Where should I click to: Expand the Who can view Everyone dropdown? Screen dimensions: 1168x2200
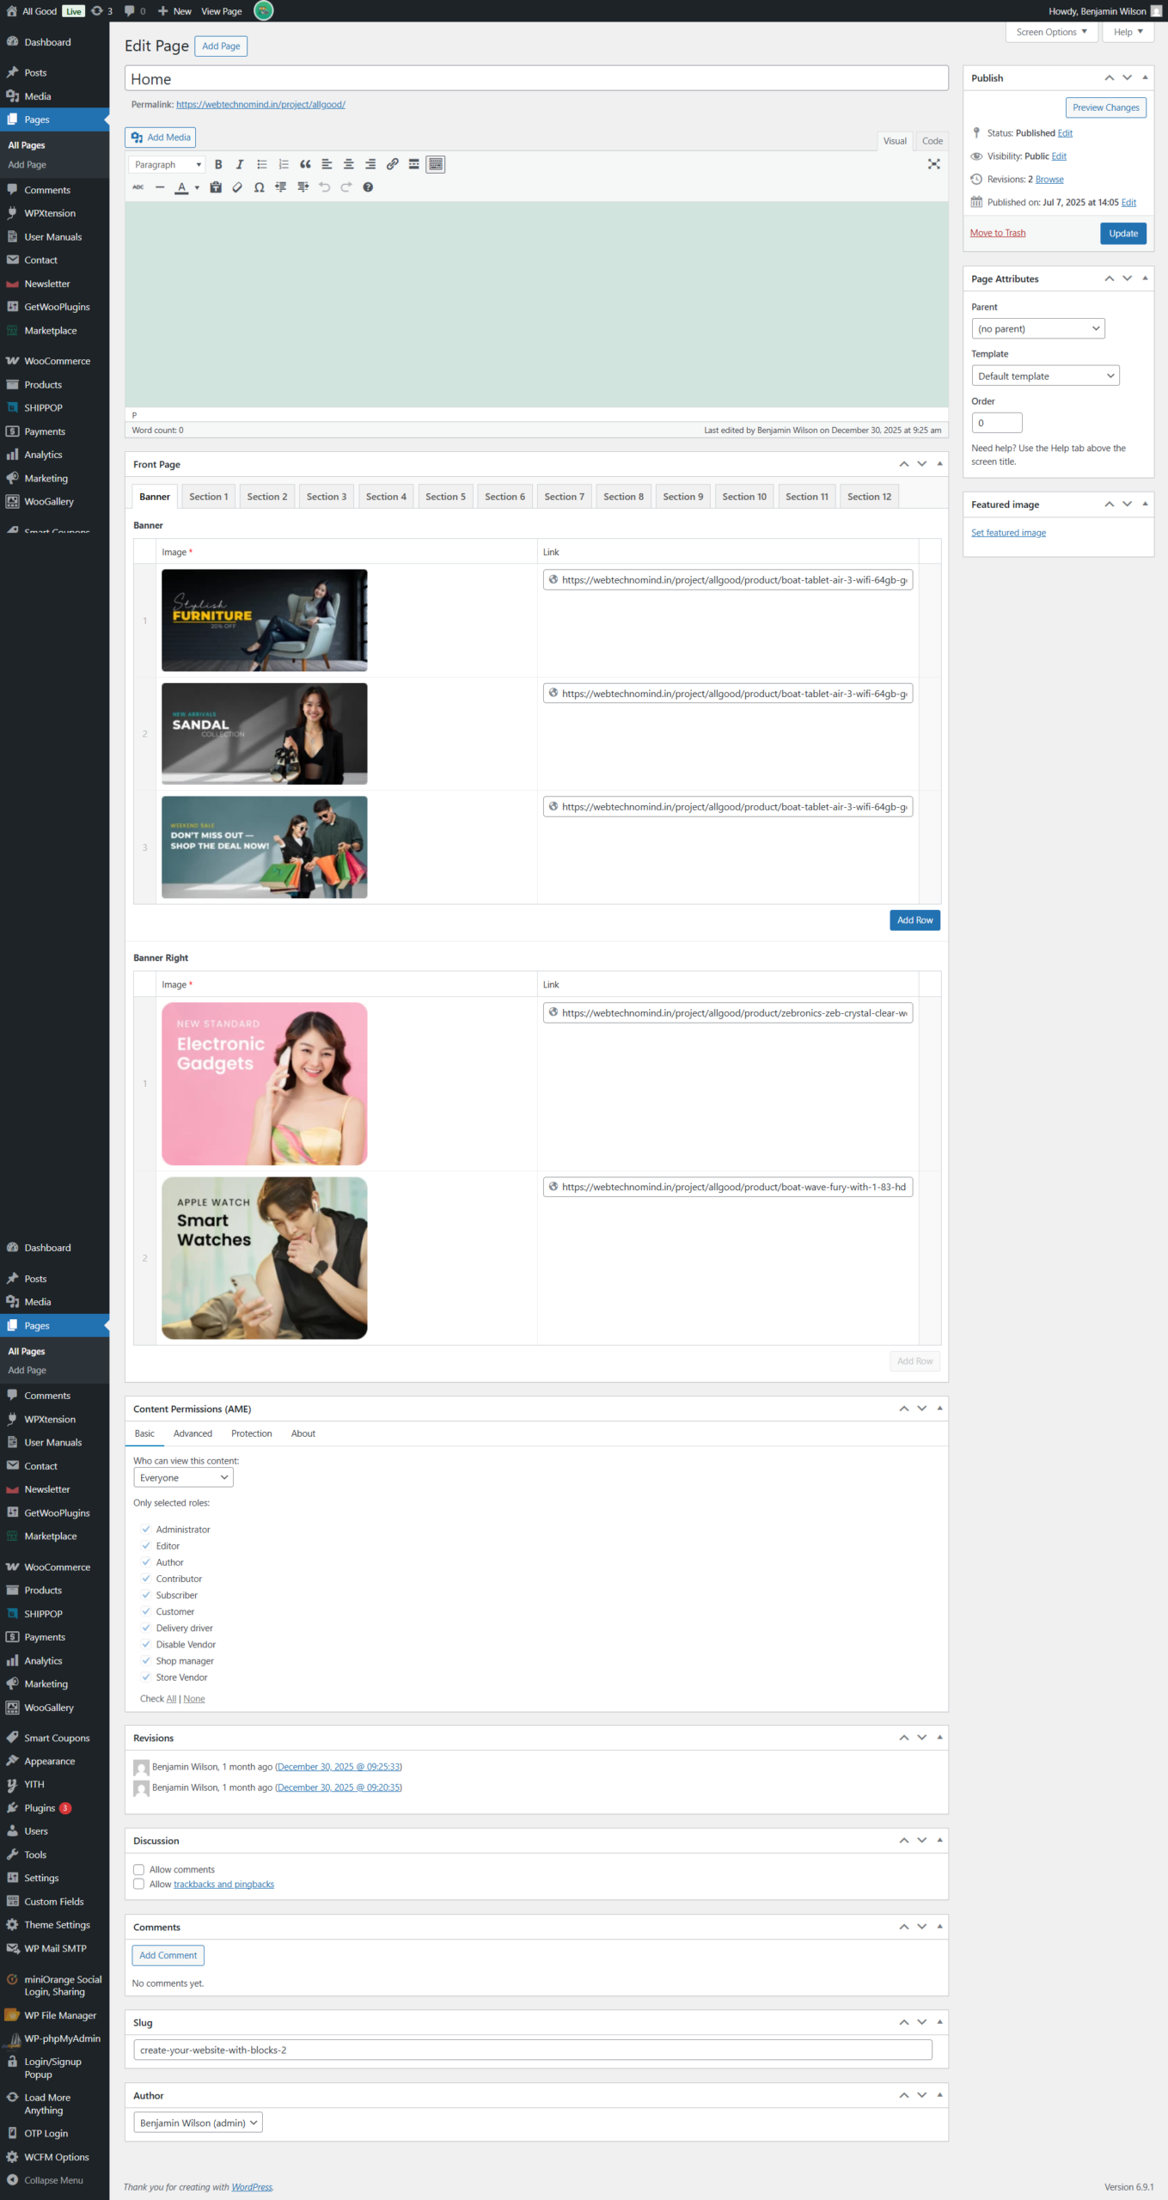point(183,1477)
